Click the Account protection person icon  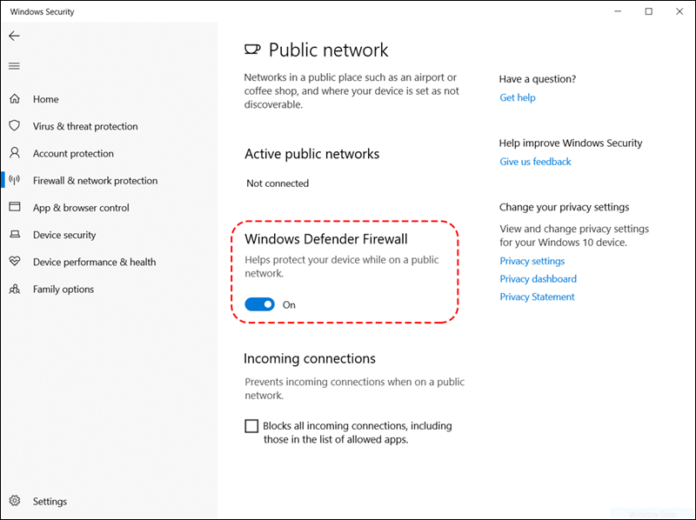[15, 153]
